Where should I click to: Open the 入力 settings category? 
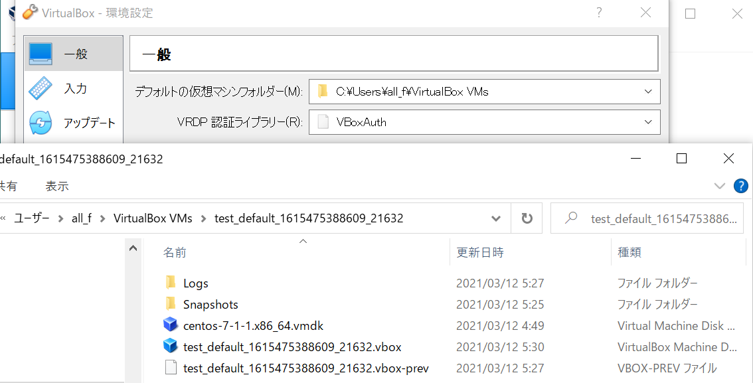pos(74,88)
